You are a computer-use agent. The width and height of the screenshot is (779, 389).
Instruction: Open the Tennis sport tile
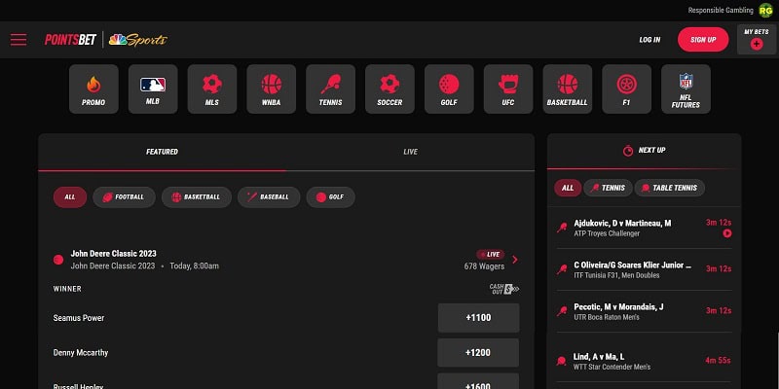pos(331,88)
